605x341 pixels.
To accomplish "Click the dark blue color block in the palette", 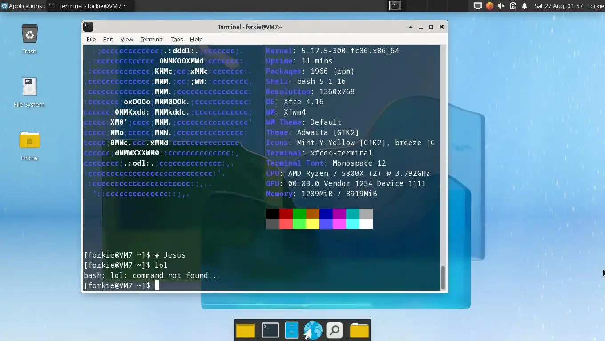I will (x=326, y=214).
